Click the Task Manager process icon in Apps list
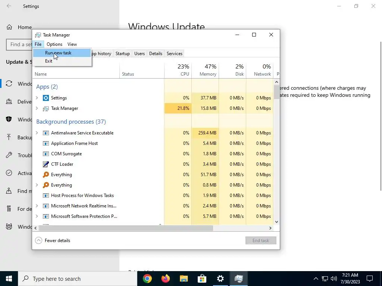Image resolution: width=382 pixels, height=286 pixels. [46, 108]
